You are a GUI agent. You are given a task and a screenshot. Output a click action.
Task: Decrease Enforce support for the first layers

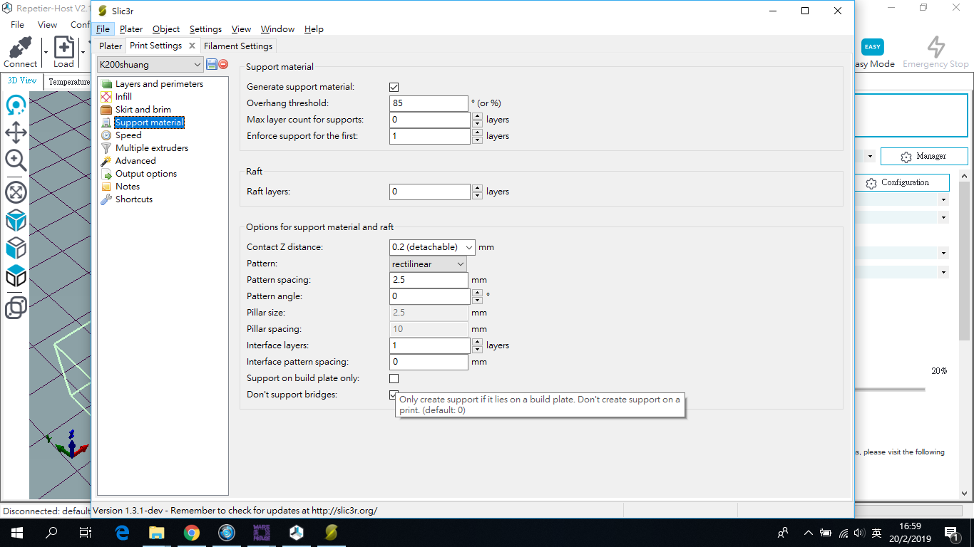pos(477,140)
